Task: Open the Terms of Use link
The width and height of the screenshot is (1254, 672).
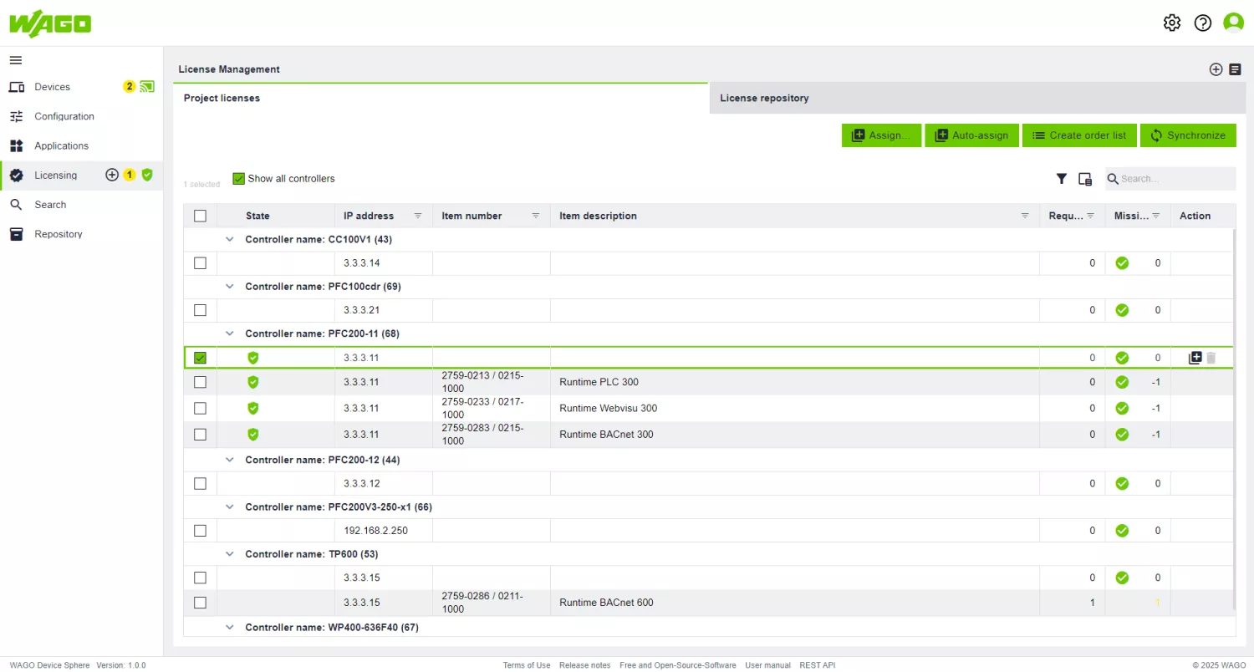Action: coord(527,665)
